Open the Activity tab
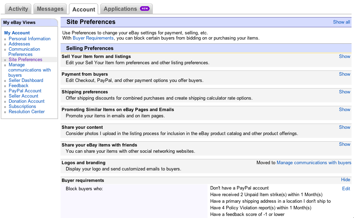The image size is (354, 218). [18, 9]
